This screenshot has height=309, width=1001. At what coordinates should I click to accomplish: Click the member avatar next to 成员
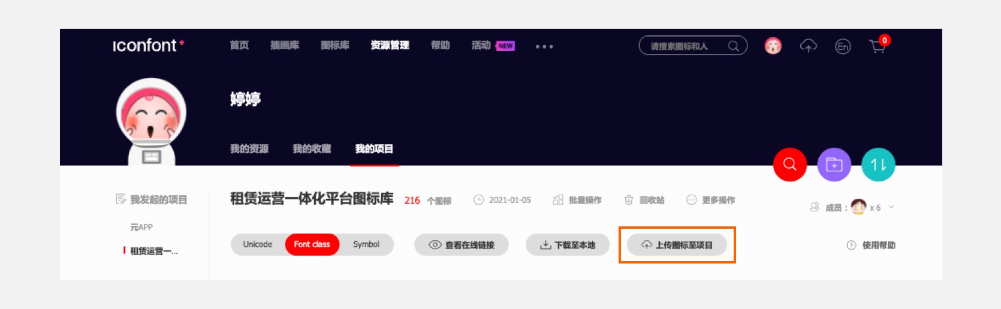[x=859, y=207]
